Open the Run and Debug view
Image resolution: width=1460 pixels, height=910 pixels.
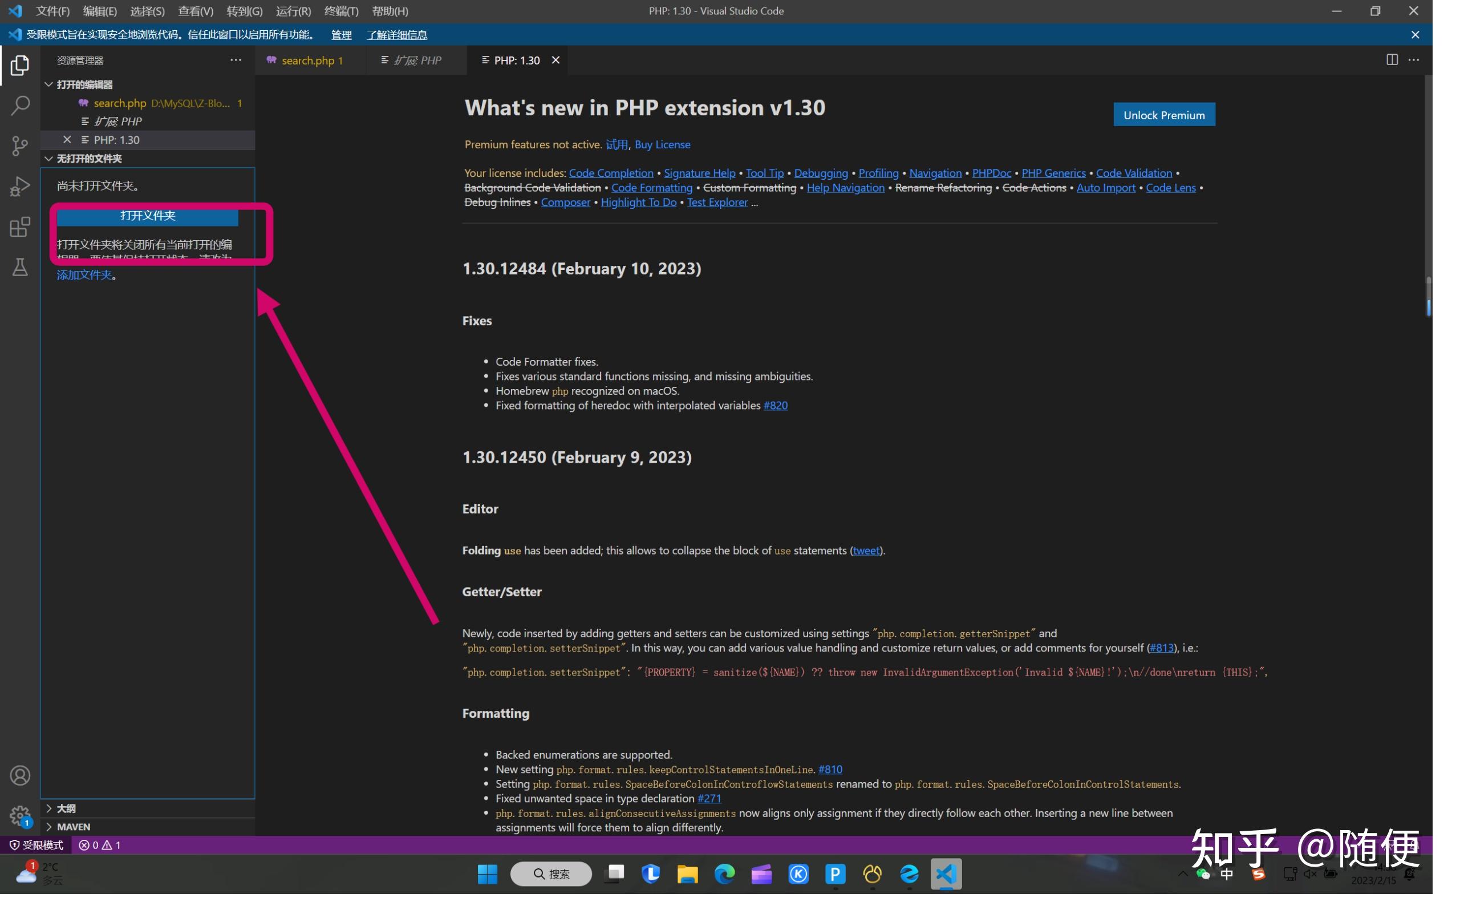tap(20, 187)
